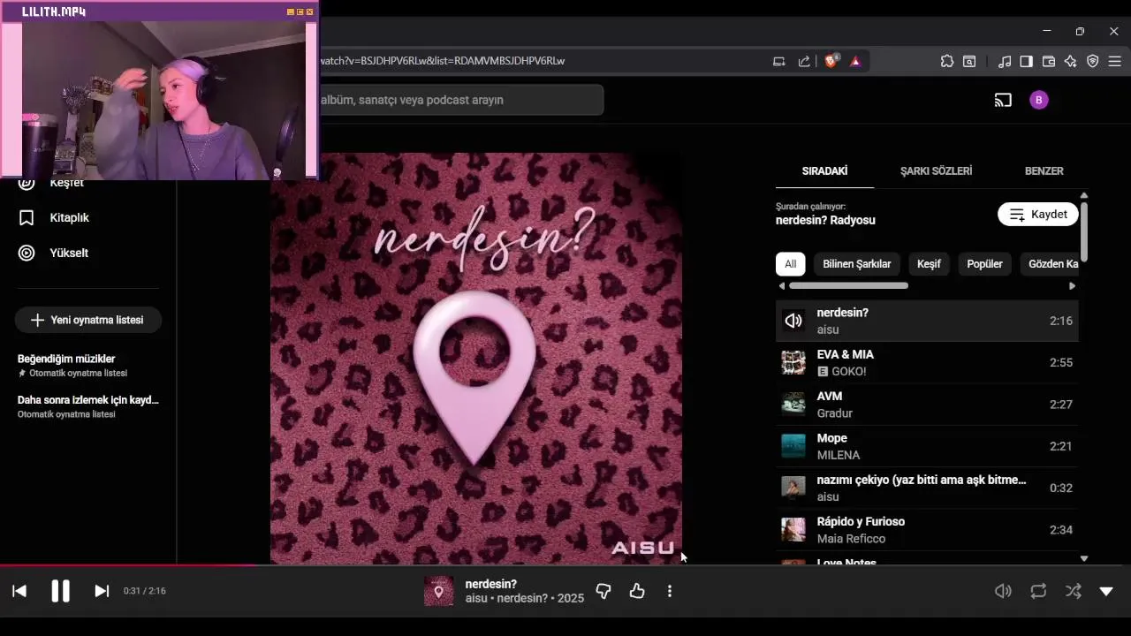The width and height of the screenshot is (1131, 636).
Task: Open Brave Shields lion icon
Action: (x=831, y=61)
